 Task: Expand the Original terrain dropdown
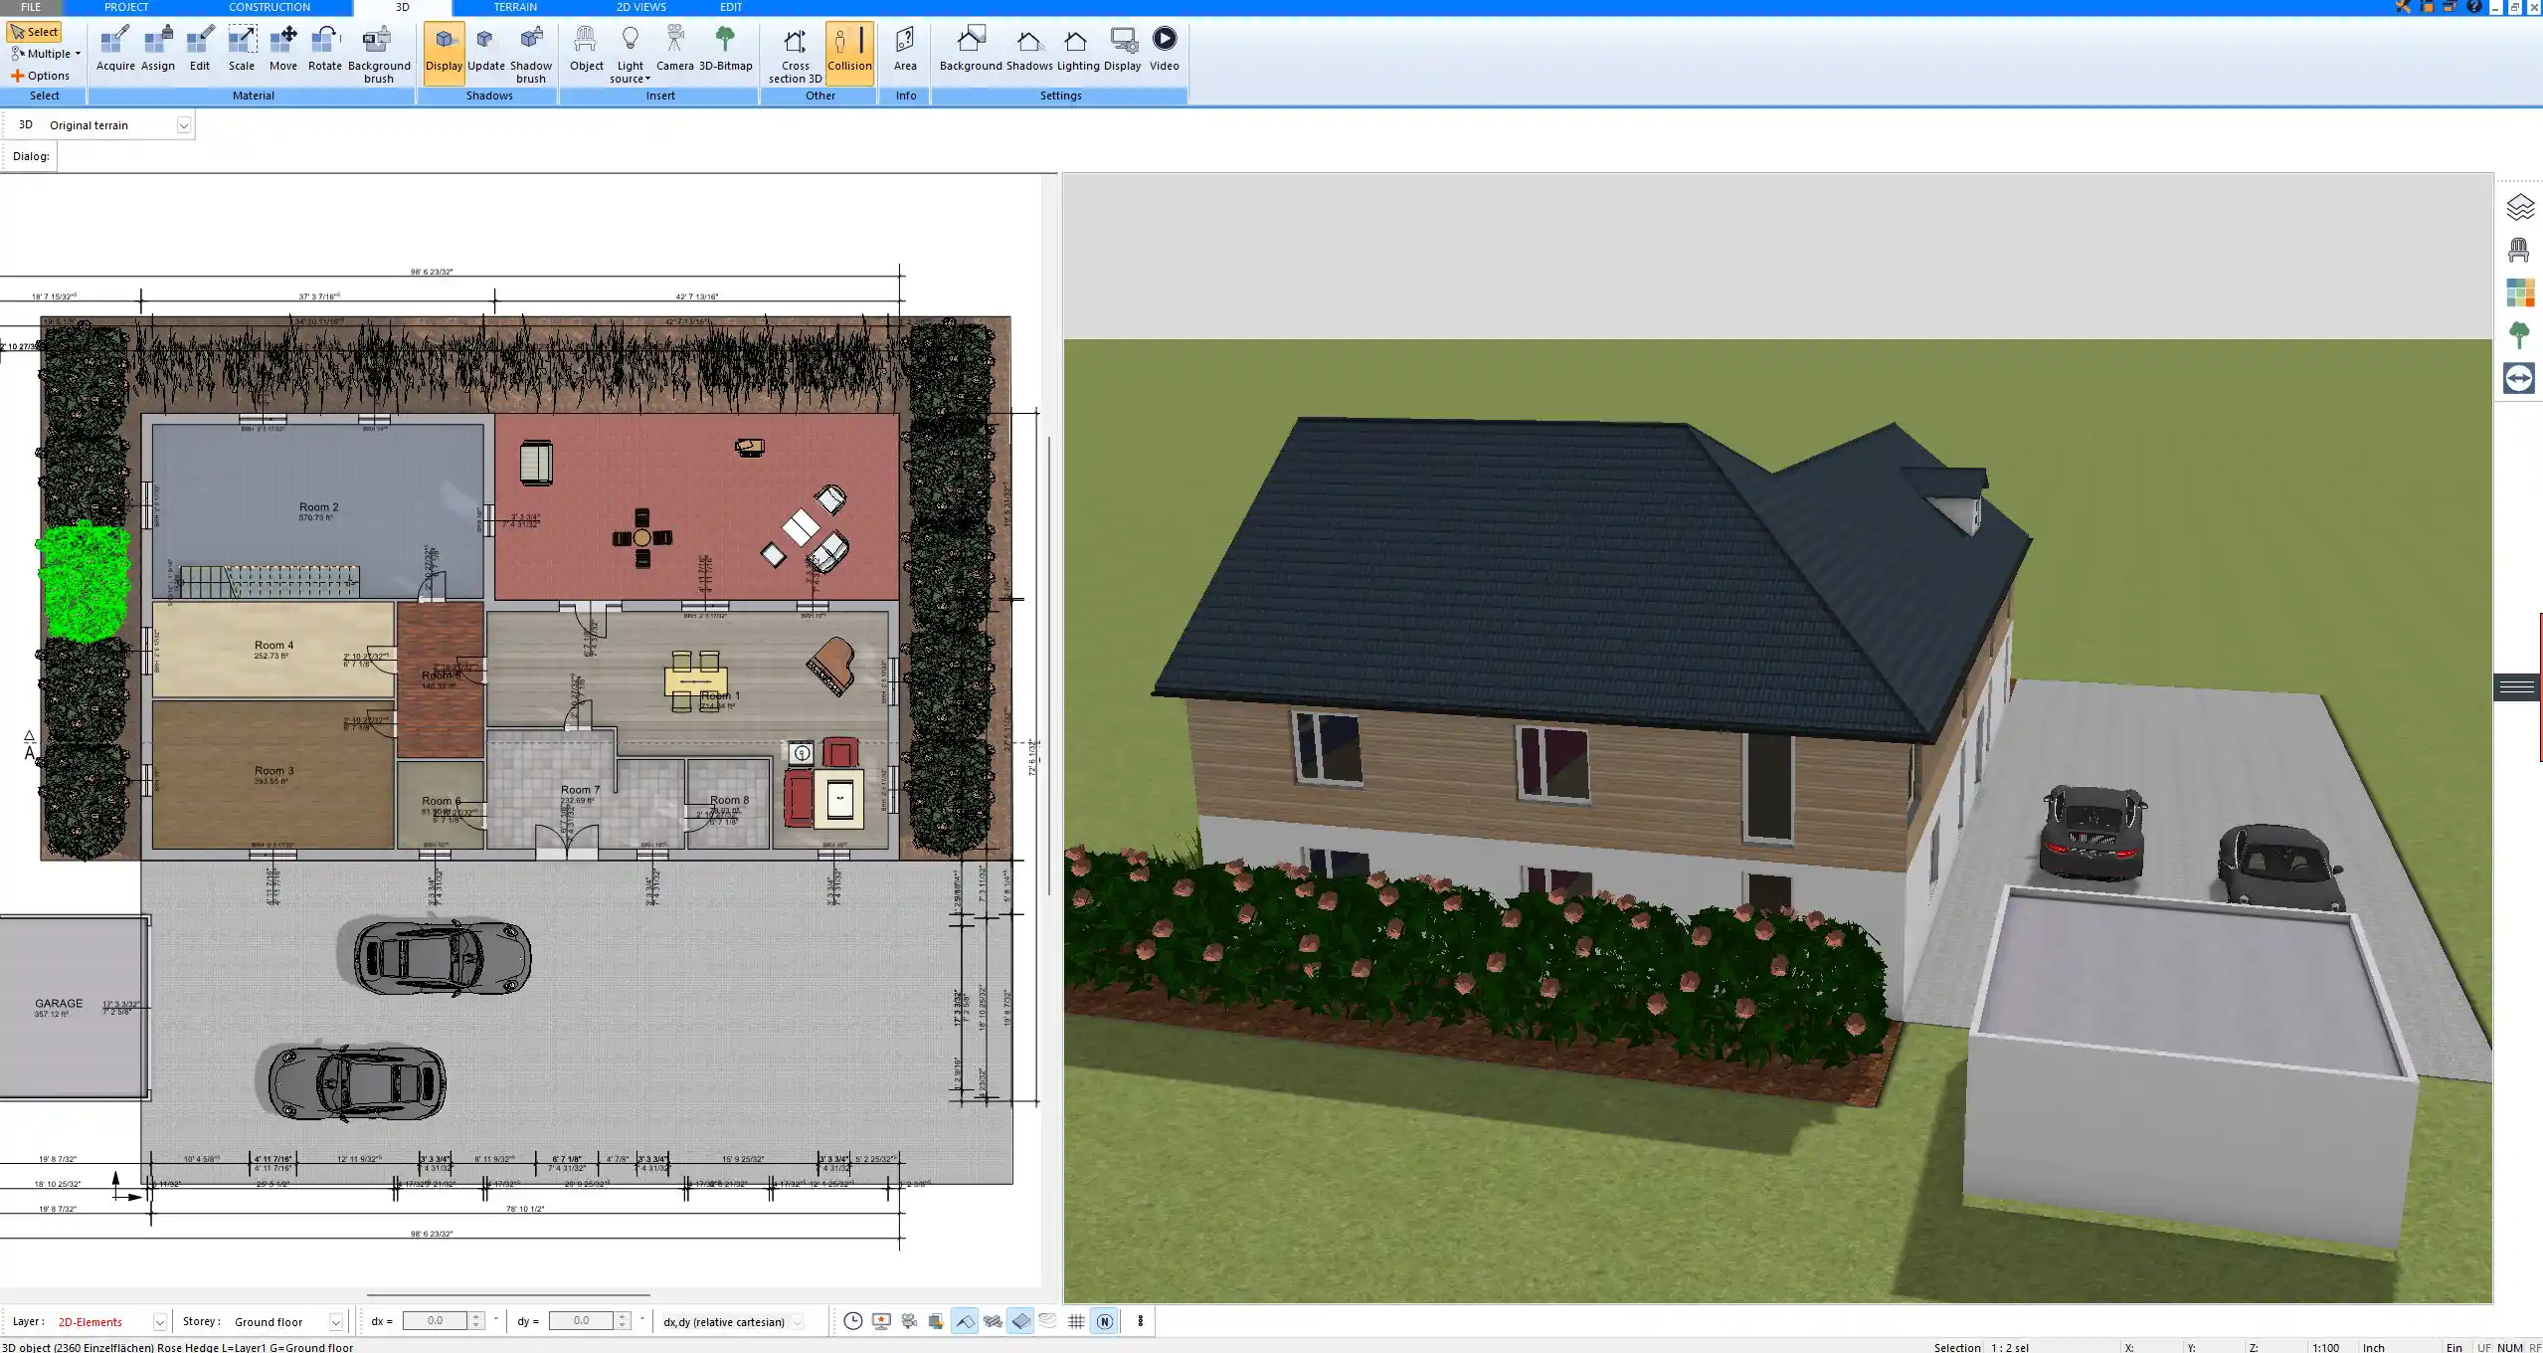tap(184, 125)
